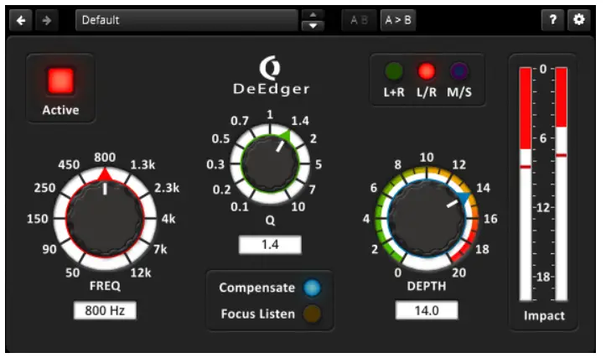
Task: Click the back arrow preset button
Action: pos(21,20)
